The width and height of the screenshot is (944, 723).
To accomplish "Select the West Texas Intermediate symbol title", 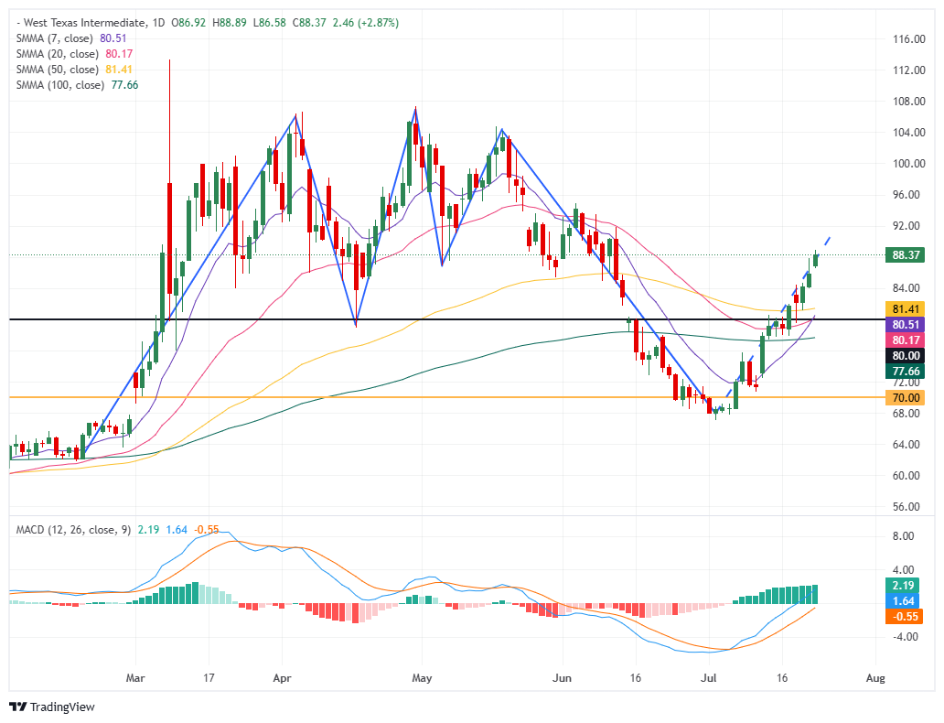I will tap(85, 23).
